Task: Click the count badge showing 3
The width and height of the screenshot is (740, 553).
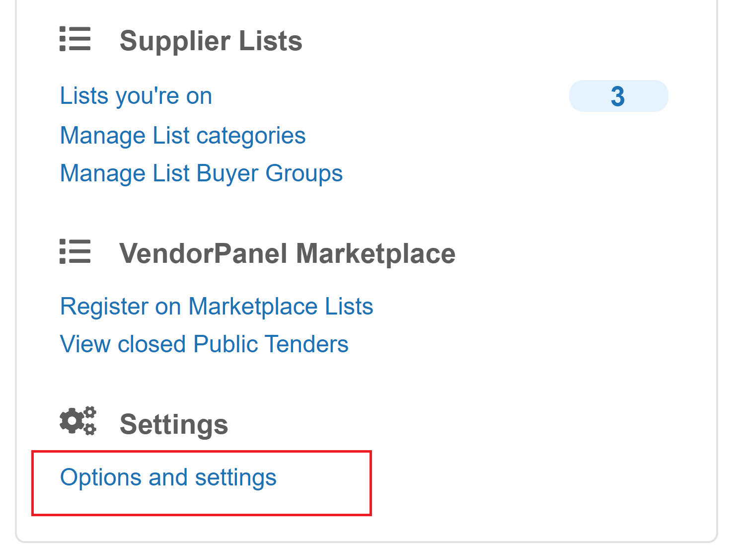Action: click(x=618, y=96)
